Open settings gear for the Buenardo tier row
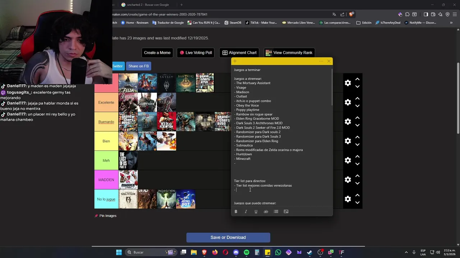The width and height of the screenshot is (460, 258). tap(348, 122)
